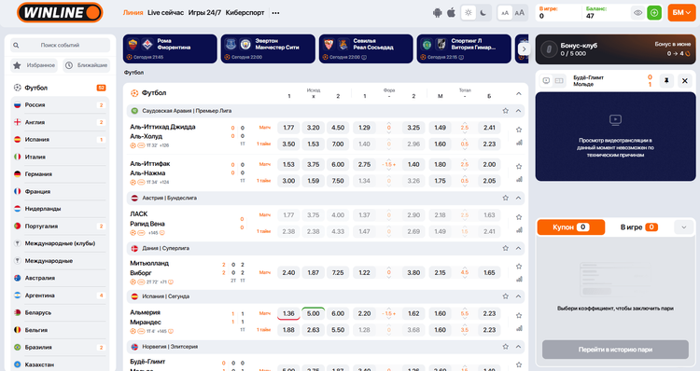
Task: Select Португалия in the country list
Action: coord(60,227)
